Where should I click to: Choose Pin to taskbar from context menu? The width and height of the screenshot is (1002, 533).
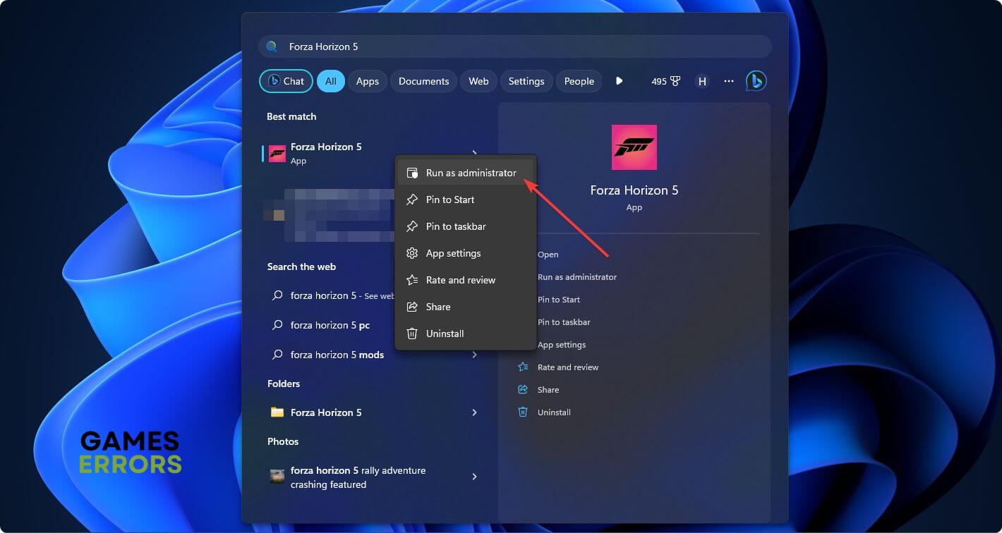[x=455, y=226]
